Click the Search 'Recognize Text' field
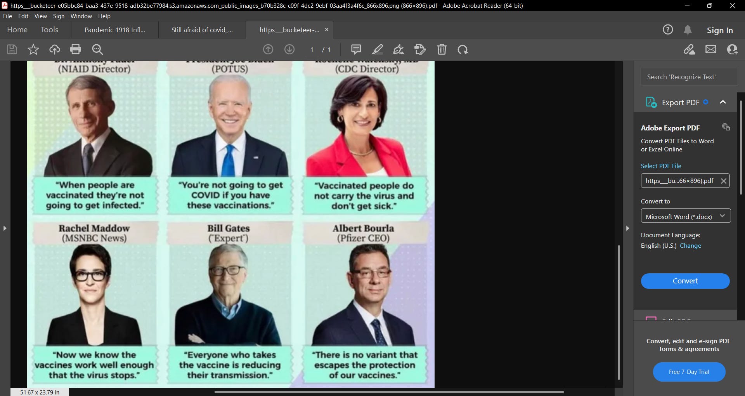The width and height of the screenshot is (745, 396). 689,77
